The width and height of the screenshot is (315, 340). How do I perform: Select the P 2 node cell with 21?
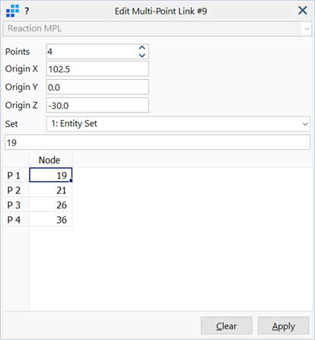click(x=50, y=190)
